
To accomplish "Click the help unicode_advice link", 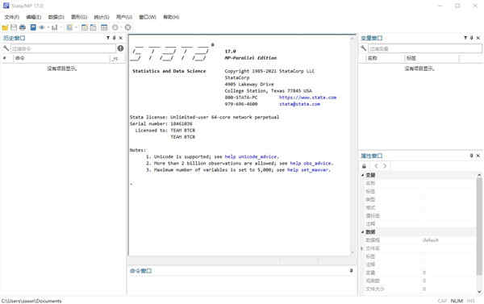I will coord(251,156).
